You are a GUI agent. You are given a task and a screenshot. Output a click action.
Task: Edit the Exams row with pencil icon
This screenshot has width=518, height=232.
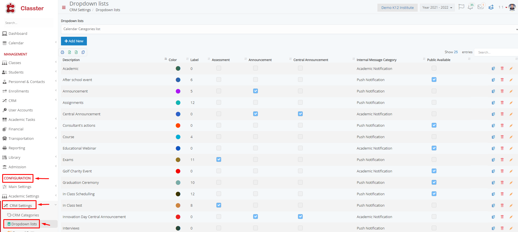pos(511,160)
